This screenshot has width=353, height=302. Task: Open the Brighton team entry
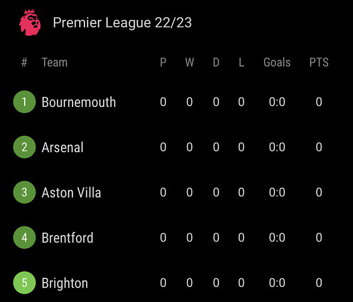tap(65, 283)
